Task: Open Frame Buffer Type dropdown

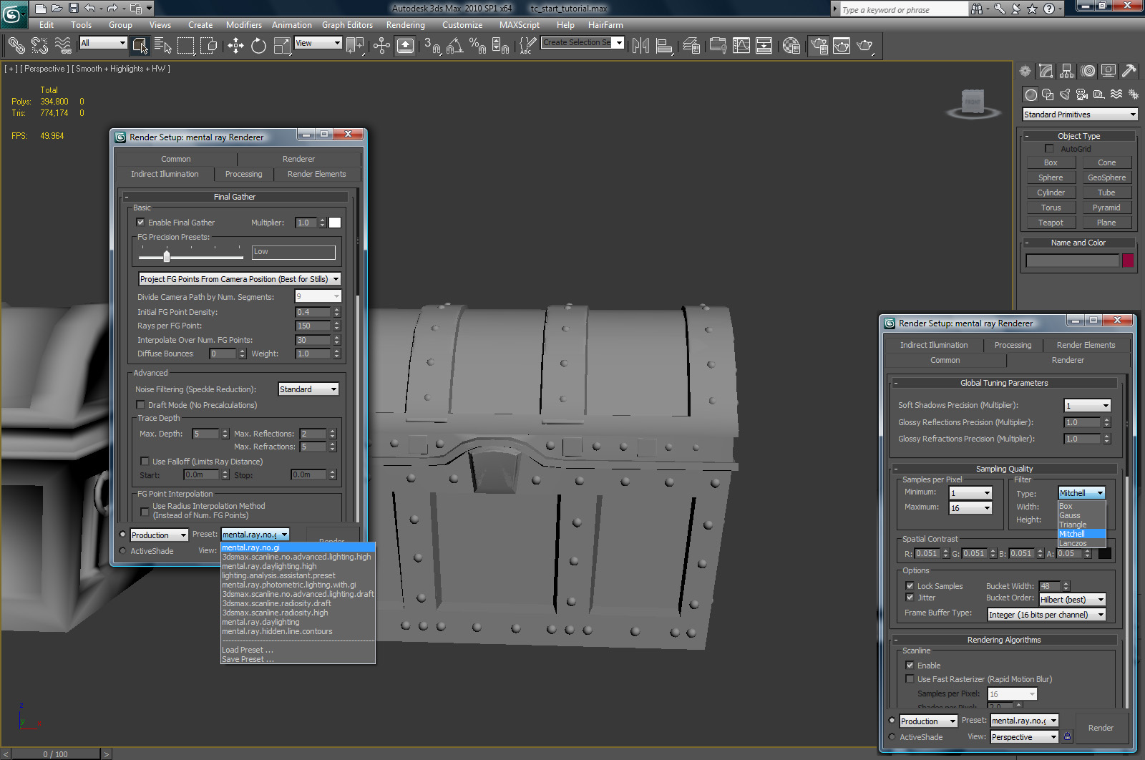Action: click(1046, 615)
